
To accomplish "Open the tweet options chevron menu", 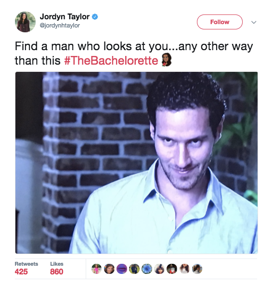I will click(x=254, y=22).
